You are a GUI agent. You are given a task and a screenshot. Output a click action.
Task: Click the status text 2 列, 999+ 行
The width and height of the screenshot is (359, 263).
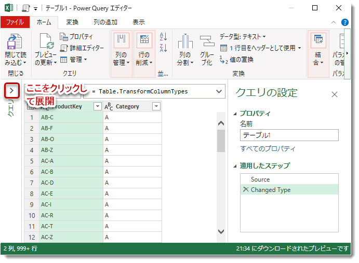(20, 248)
